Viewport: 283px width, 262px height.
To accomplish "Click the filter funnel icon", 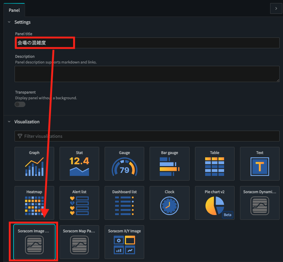I will [20, 136].
